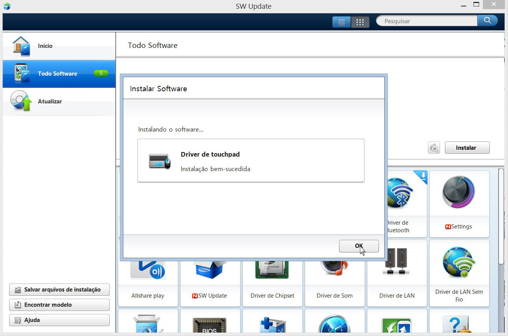The height and width of the screenshot is (336, 508).
Task: Click the Todo Software sidebar icon
Action: point(22,74)
